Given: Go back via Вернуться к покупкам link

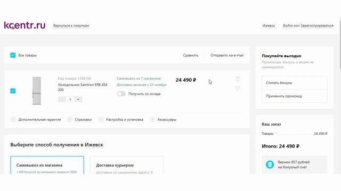Looking at the screenshot, I should coord(71,25).
